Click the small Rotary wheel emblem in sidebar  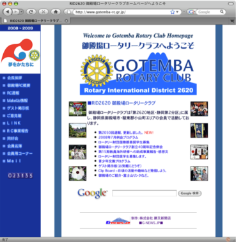click(x=34, y=55)
